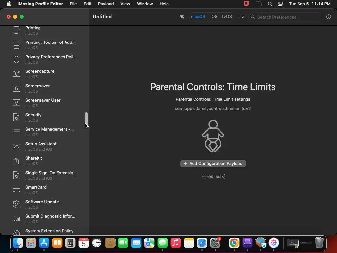Click the SmartCard card icon
The height and width of the screenshot is (253, 337).
[16, 190]
